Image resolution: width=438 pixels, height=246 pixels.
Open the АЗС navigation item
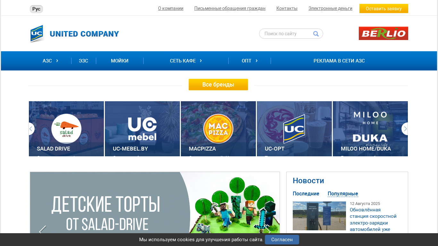(x=47, y=61)
